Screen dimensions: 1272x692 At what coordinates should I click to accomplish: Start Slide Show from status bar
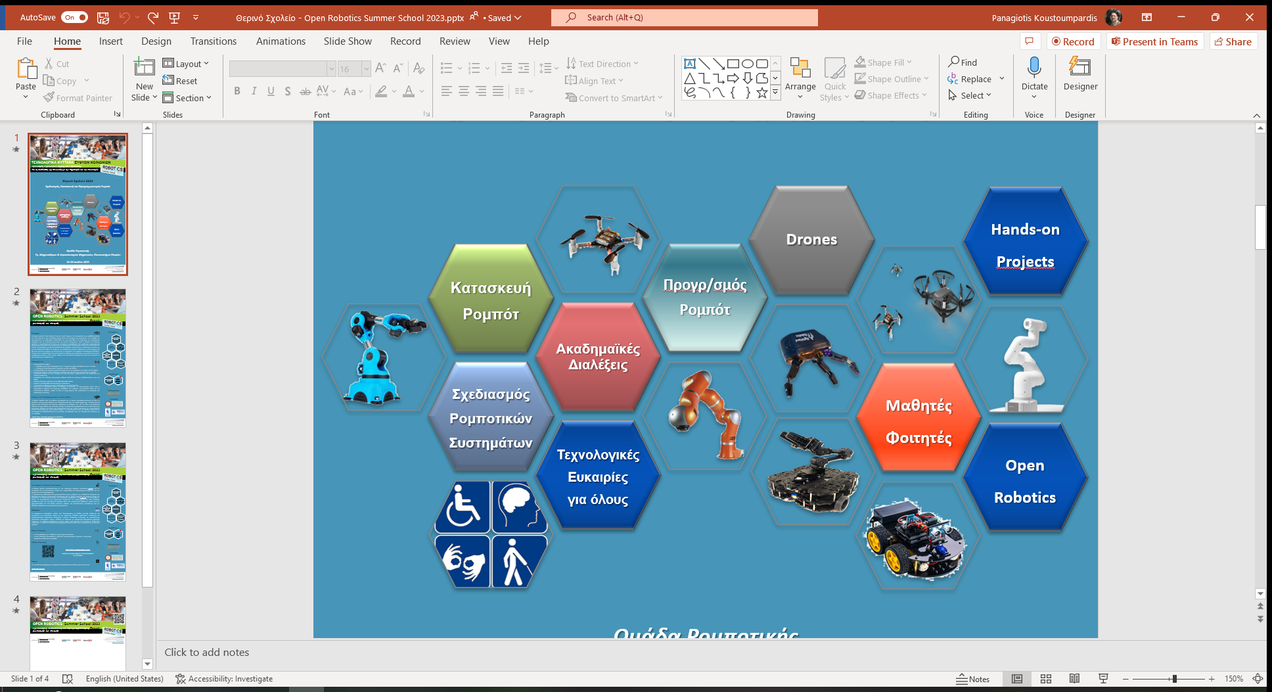pyautogui.click(x=1103, y=679)
